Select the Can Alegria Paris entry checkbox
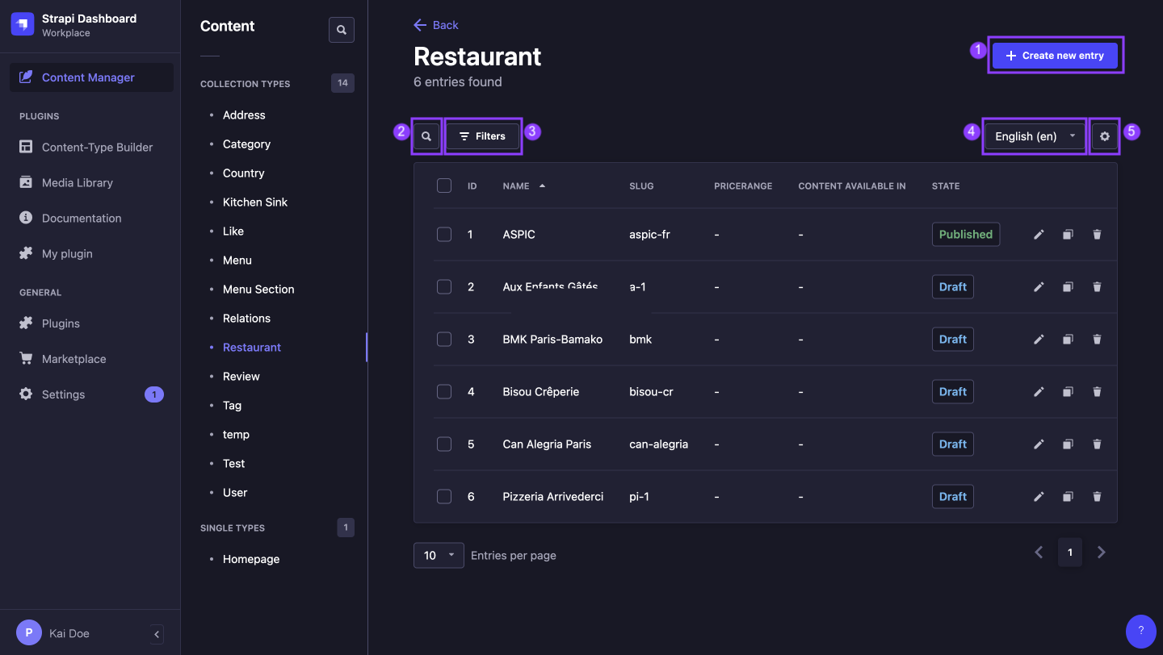Screen dimensions: 1163x655 [444, 444]
